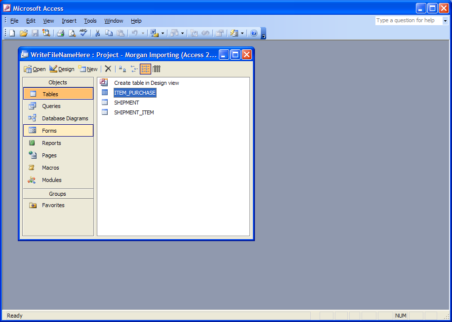Click the Cut scissors icon
The width and height of the screenshot is (452, 322).
click(x=97, y=33)
